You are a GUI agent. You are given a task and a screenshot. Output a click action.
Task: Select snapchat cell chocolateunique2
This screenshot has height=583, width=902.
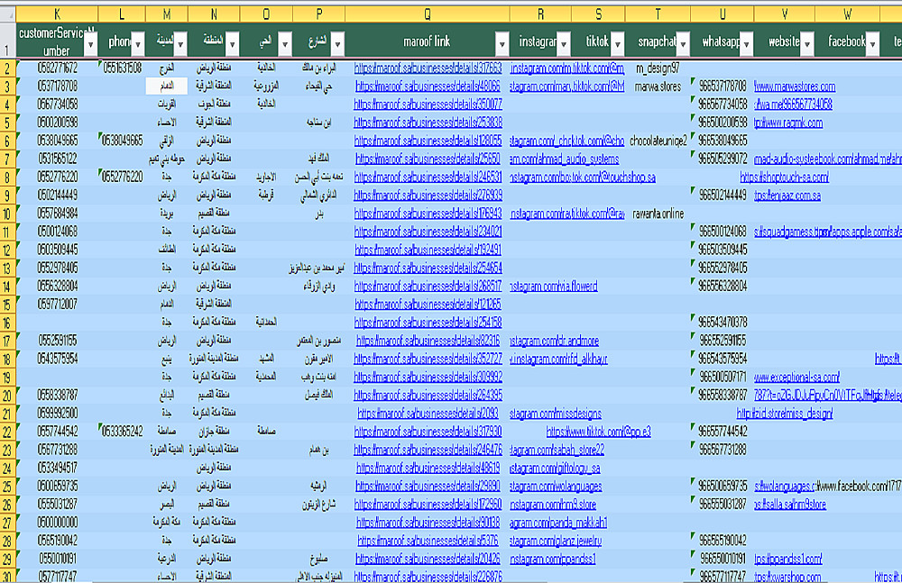(x=658, y=141)
